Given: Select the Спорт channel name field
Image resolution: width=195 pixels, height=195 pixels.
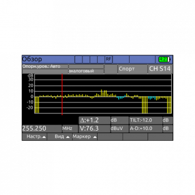Looking at the screenshot, I should click(x=133, y=69).
